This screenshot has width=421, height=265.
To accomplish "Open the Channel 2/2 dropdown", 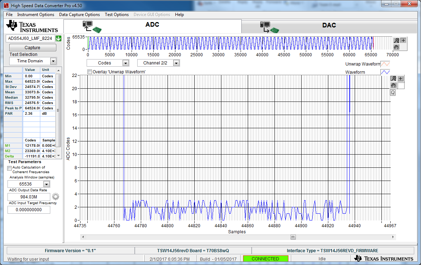I will tap(176, 63).
